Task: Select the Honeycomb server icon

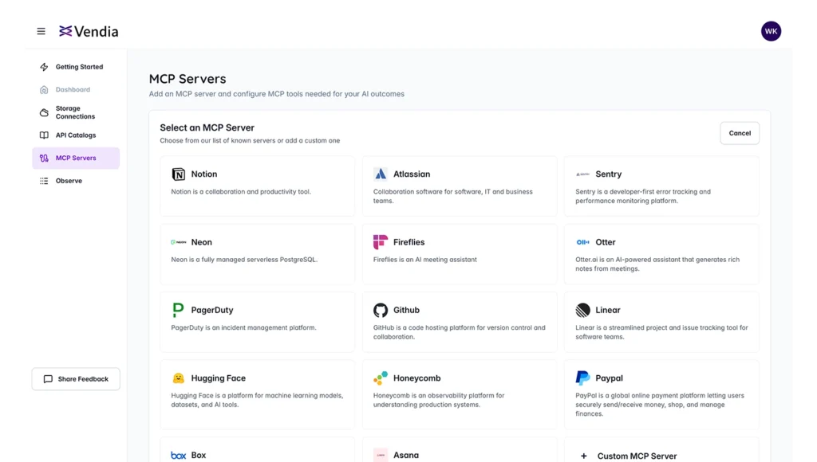Action: click(381, 378)
